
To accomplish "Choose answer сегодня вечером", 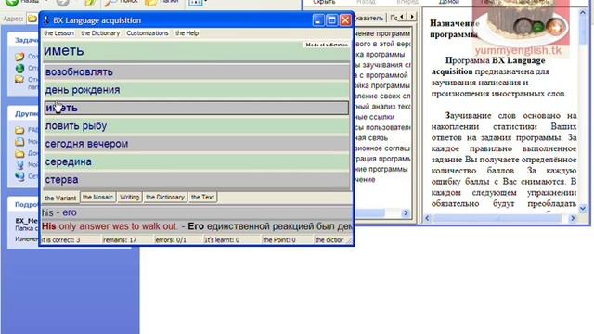I will point(197,144).
